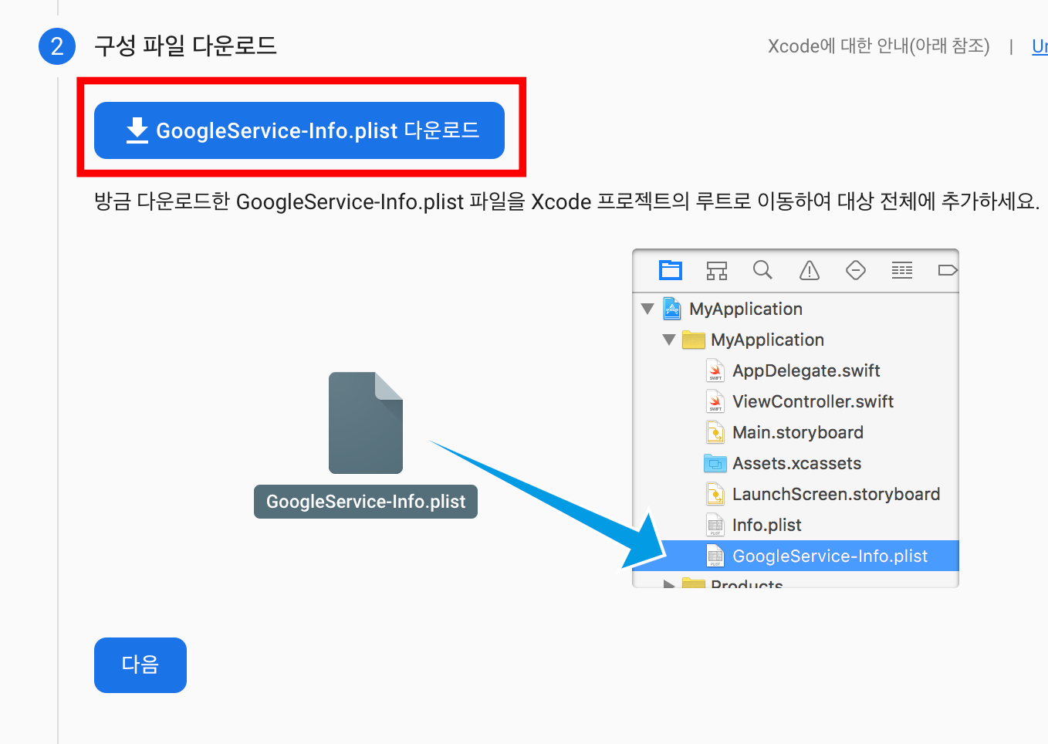Select the breakpoint tag navigator icon
The height and width of the screenshot is (744, 1048).
pos(948,270)
